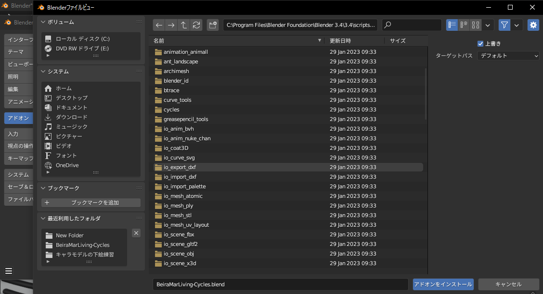543x294 pixels.
Task: Clear recent folders with X button
Action: (x=136, y=233)
